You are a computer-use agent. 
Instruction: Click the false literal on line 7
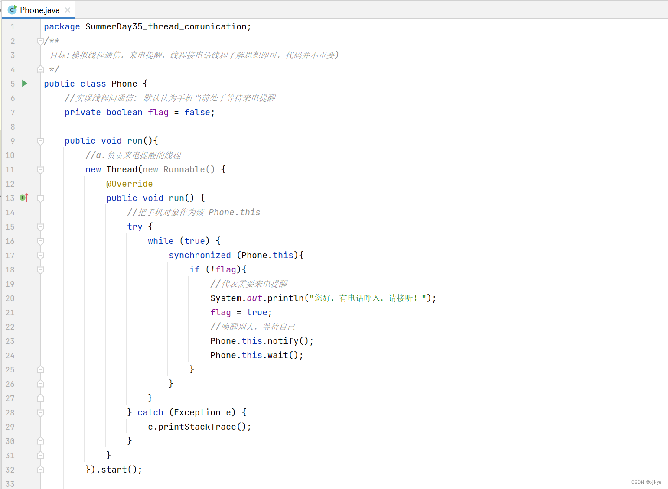(x=197, y=113)
